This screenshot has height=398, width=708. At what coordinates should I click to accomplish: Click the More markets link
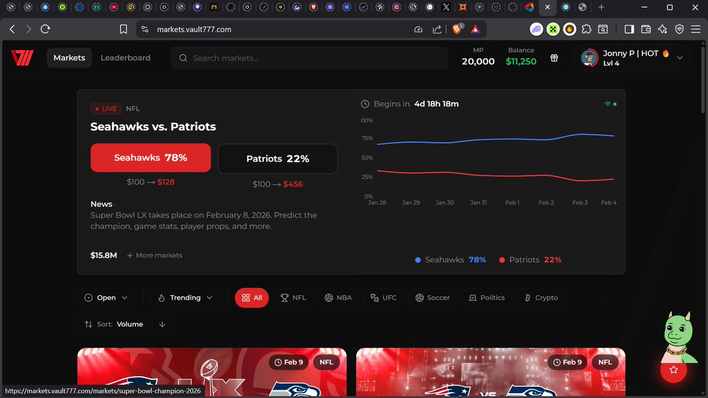pos(155,255)
